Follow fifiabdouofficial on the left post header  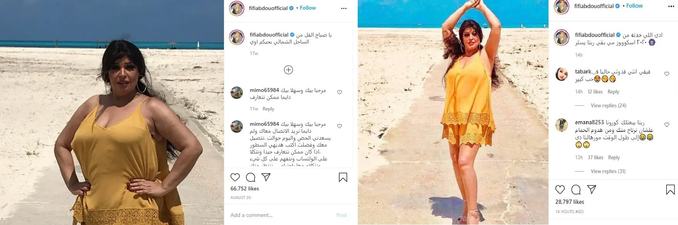coord(308,8)
